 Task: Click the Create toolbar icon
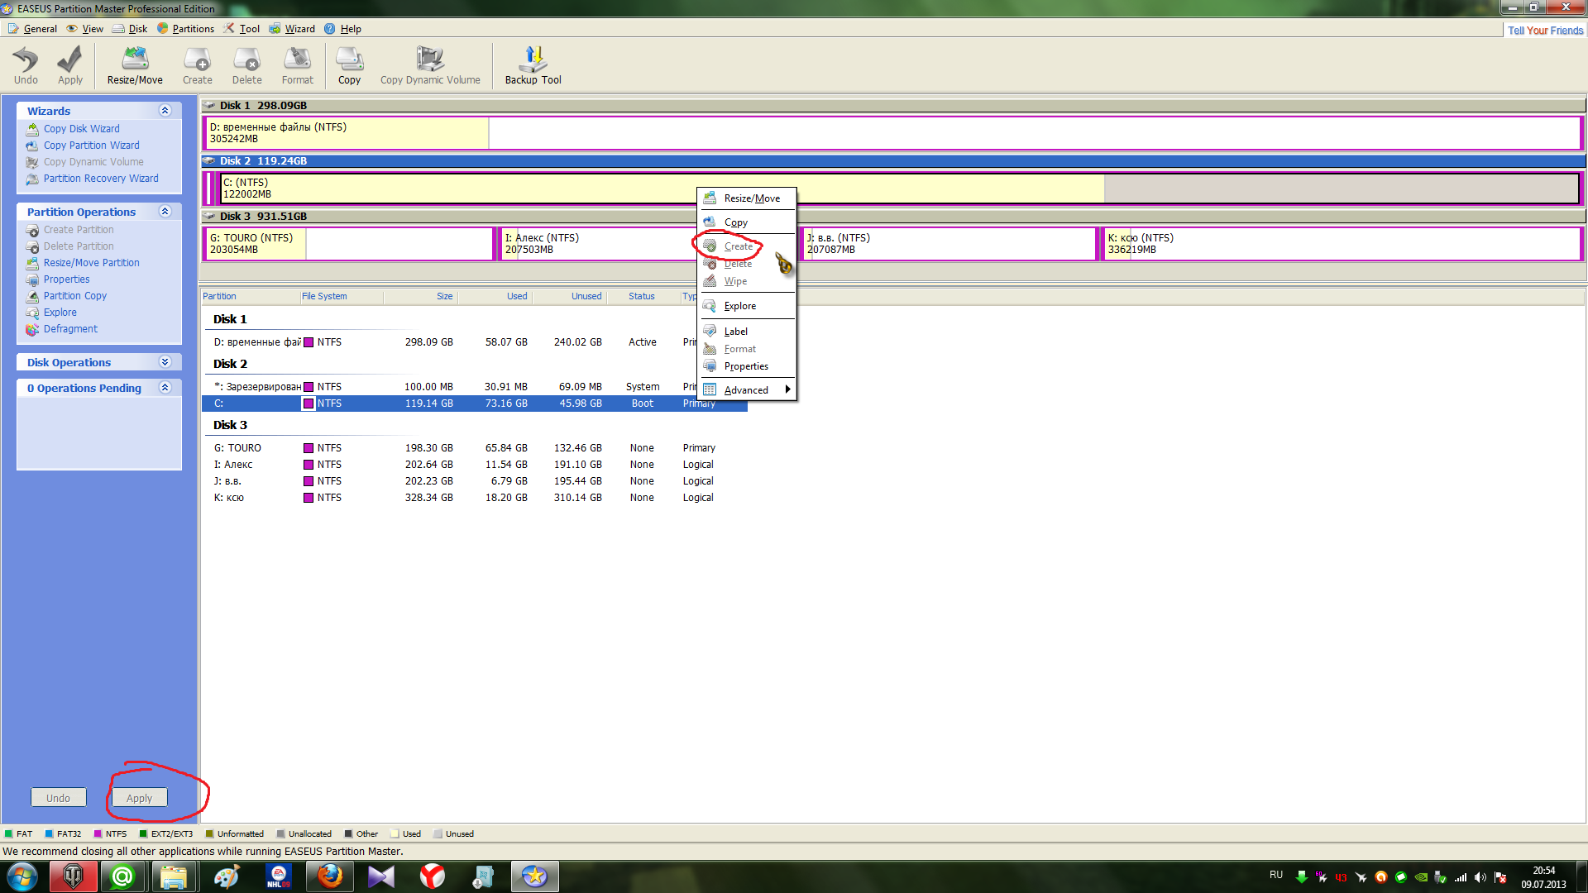click(198, 65)
